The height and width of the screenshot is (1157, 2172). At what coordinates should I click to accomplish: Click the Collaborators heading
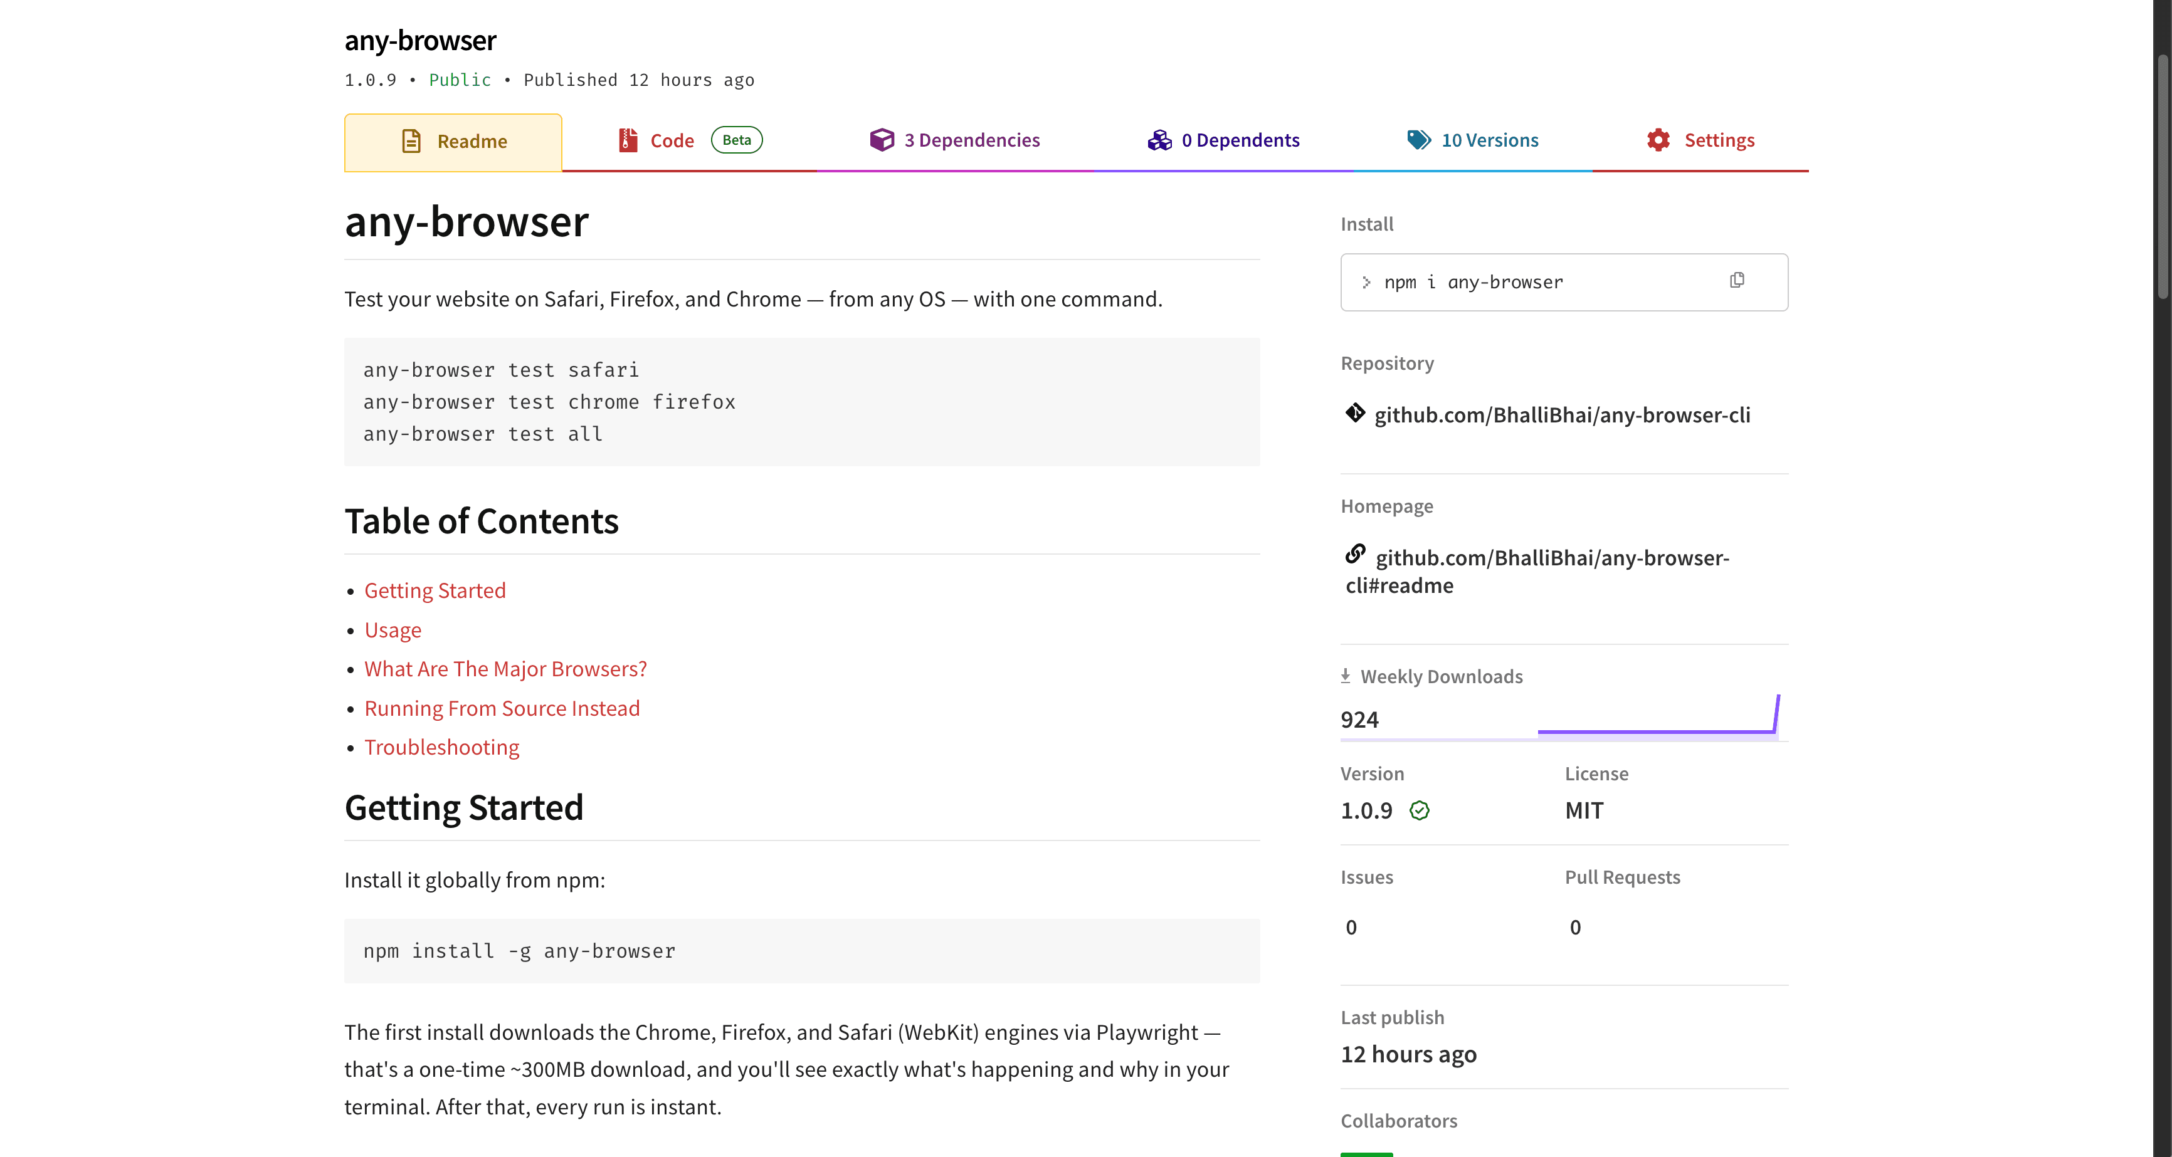[1398, 1121]
